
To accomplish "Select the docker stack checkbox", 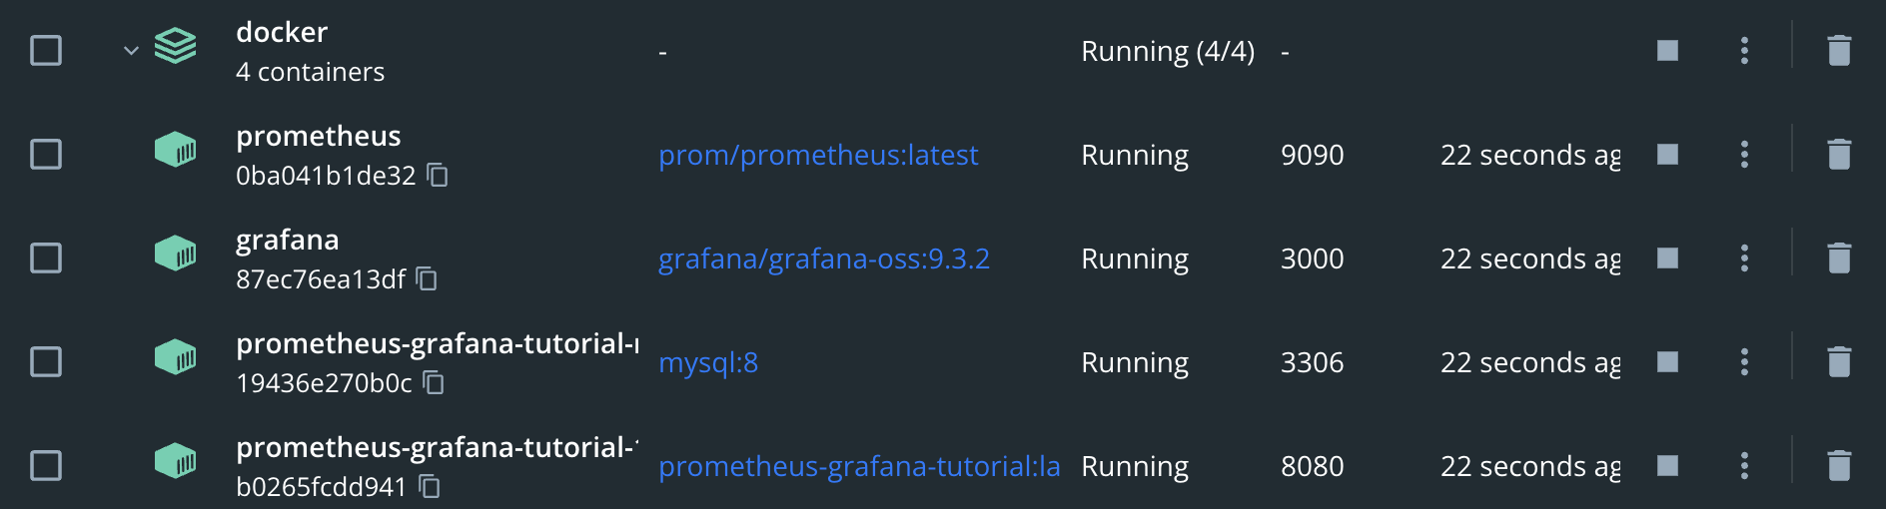I will (46, 51).
